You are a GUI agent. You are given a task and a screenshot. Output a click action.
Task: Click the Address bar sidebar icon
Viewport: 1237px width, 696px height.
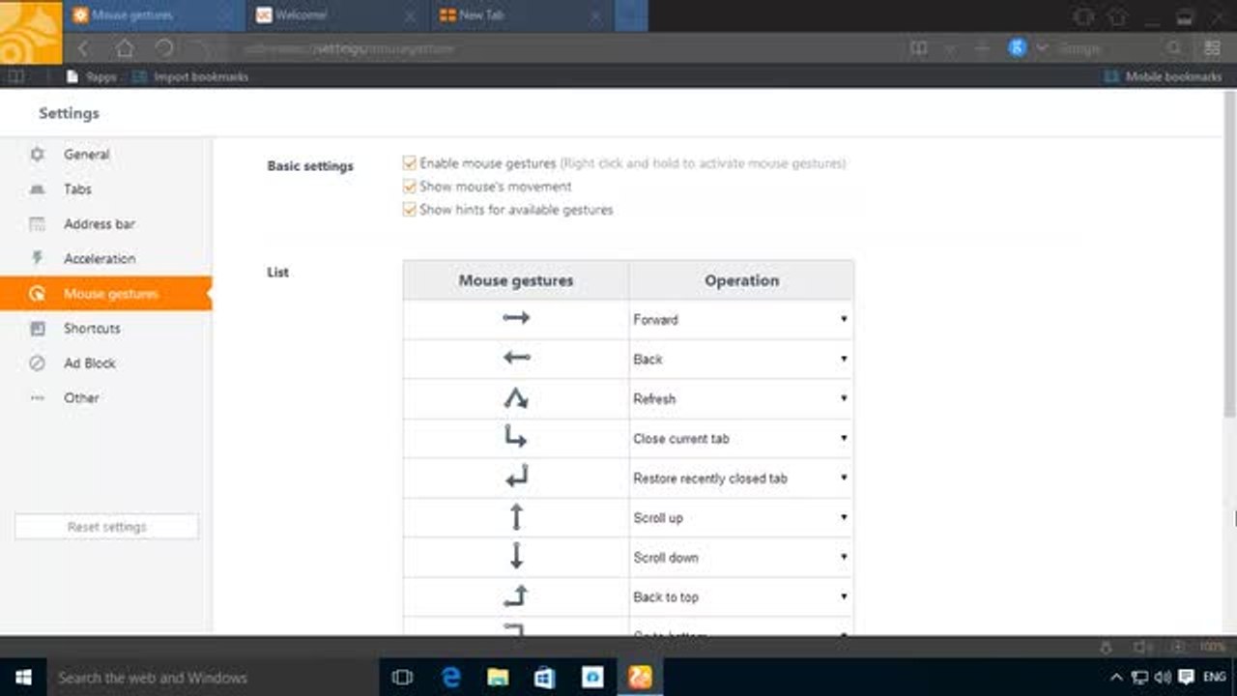point(38,224)
